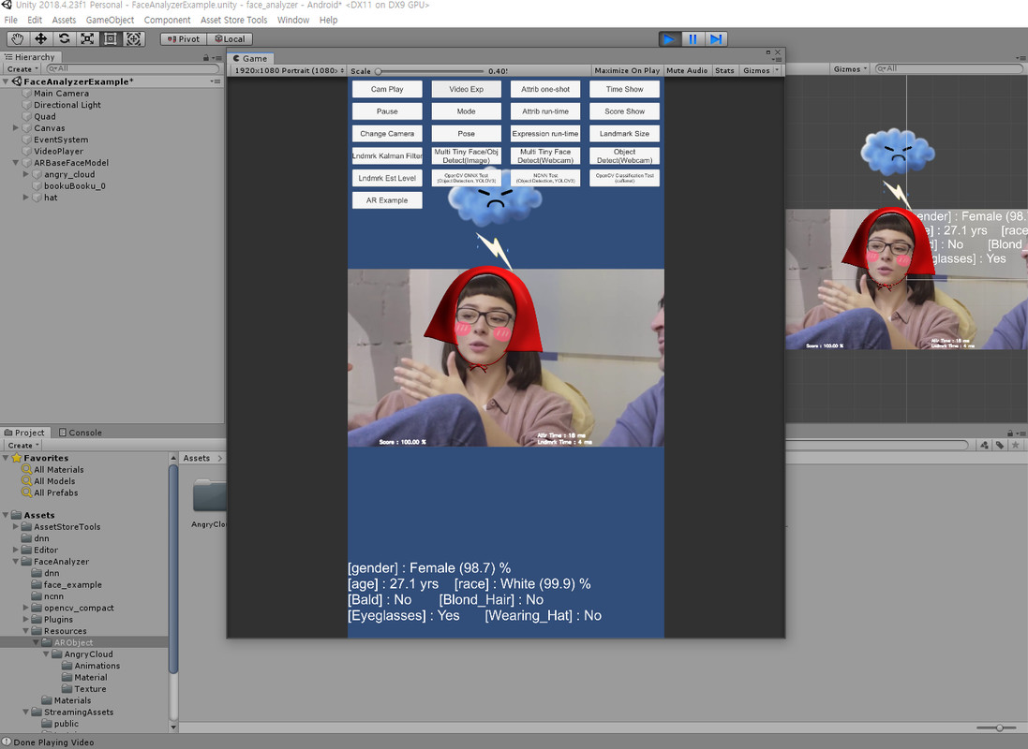The image size is (1028, 749).
Task: Click the Expression run-time button
Action: (545, 134)
